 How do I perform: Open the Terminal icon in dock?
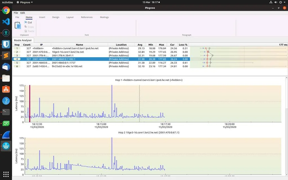click(x=6, y=112)
